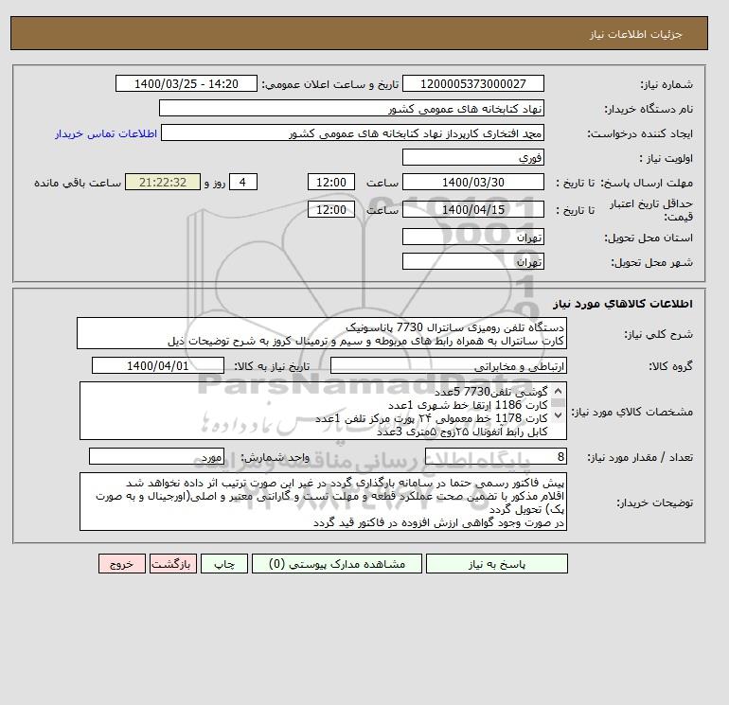Click buyer notes text area
The height and width of the screenshot is (705, 729).
coord(323,502)
